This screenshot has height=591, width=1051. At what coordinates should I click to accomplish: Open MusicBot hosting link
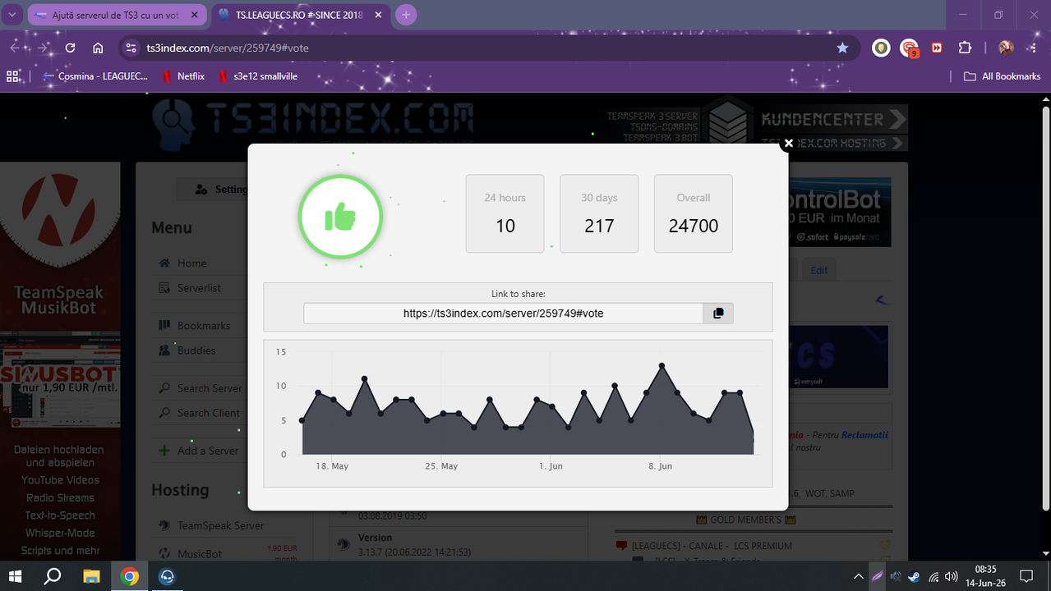(200, 554)
